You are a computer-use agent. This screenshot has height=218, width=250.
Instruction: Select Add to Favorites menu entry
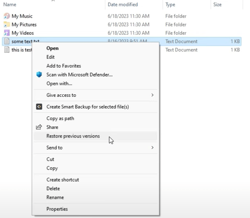tap(63, 66)
